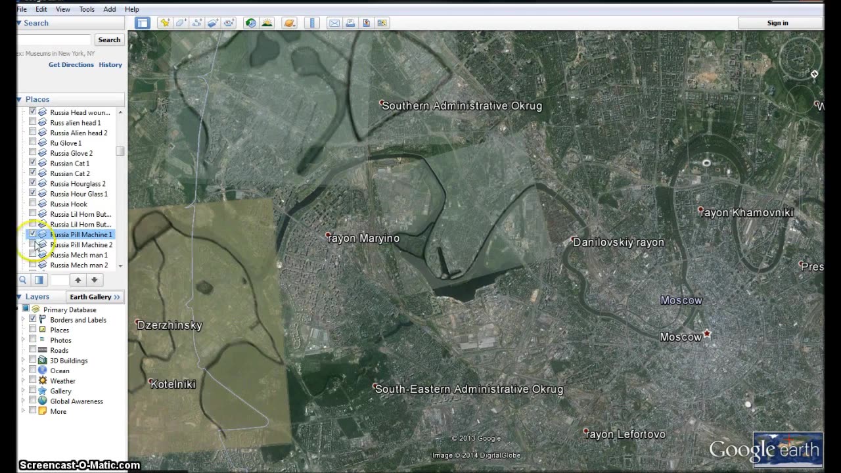Open the Earth Gallery button
The width and height of the screenshot is (841, 473).
(x=95, y=297)
